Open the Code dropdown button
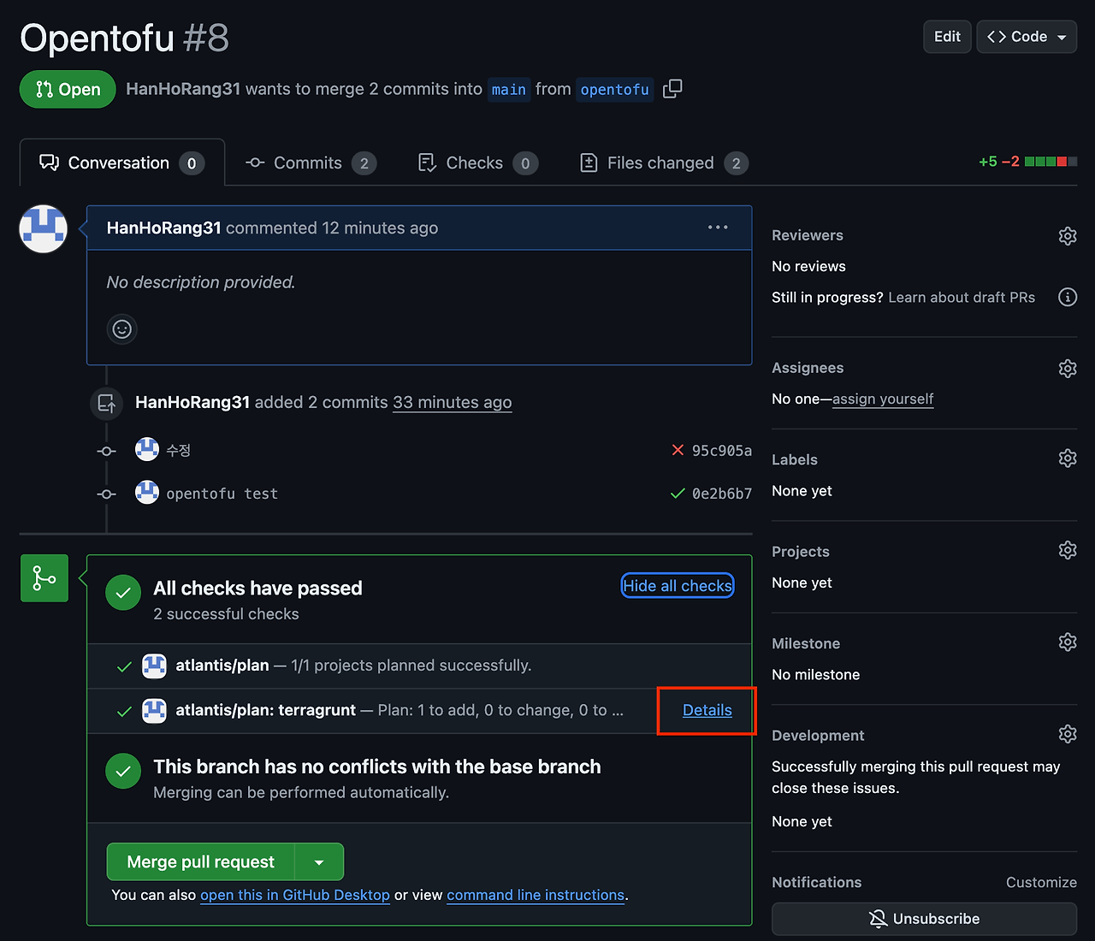Image resolution: width=1095 pixels, height=941 pixels. [x=1027, y=37]
